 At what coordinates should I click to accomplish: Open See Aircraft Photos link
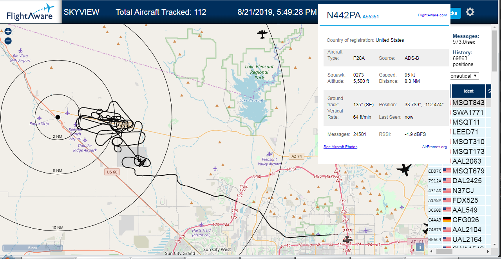(340, 147)
